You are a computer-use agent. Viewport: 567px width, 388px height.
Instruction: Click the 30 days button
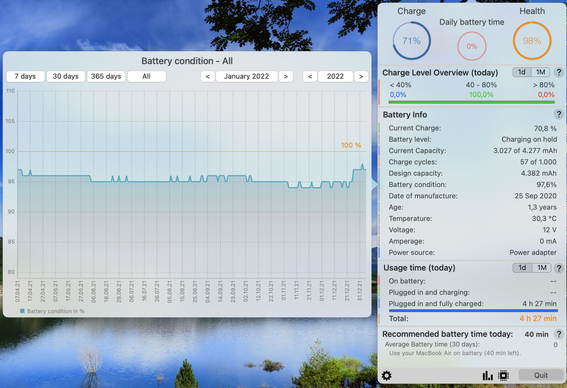click(x=65, y=76)
